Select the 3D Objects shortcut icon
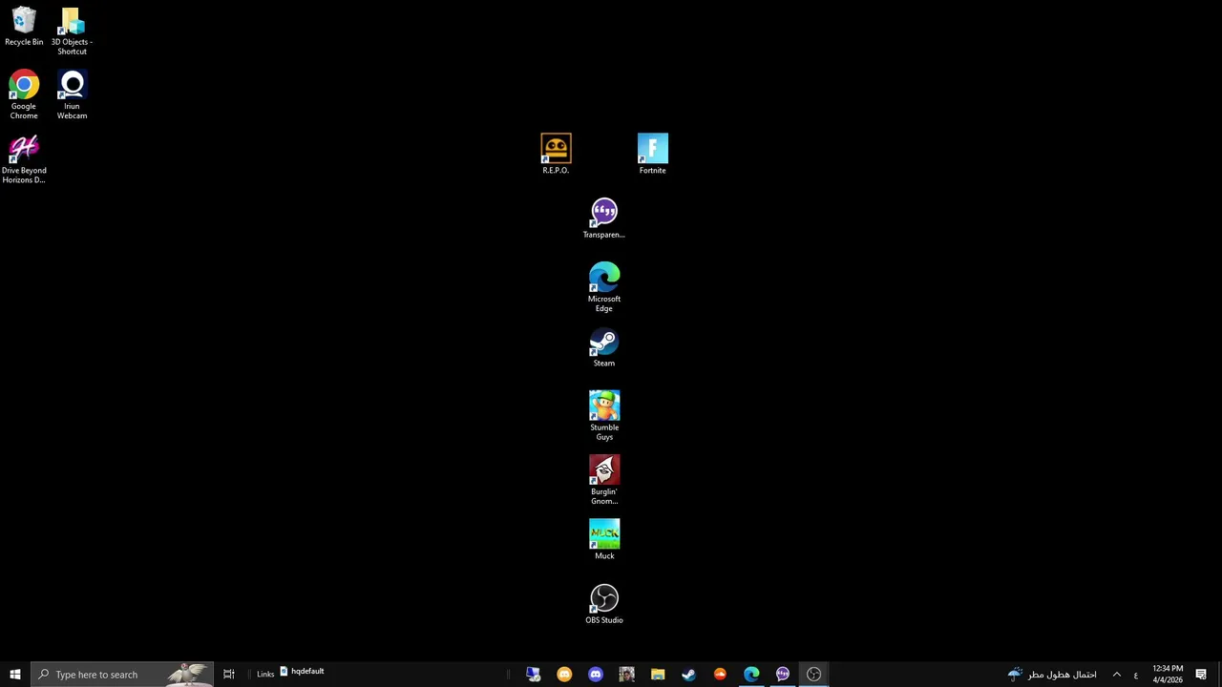The height and width of the screenshot is (687, 1222). 72,31
